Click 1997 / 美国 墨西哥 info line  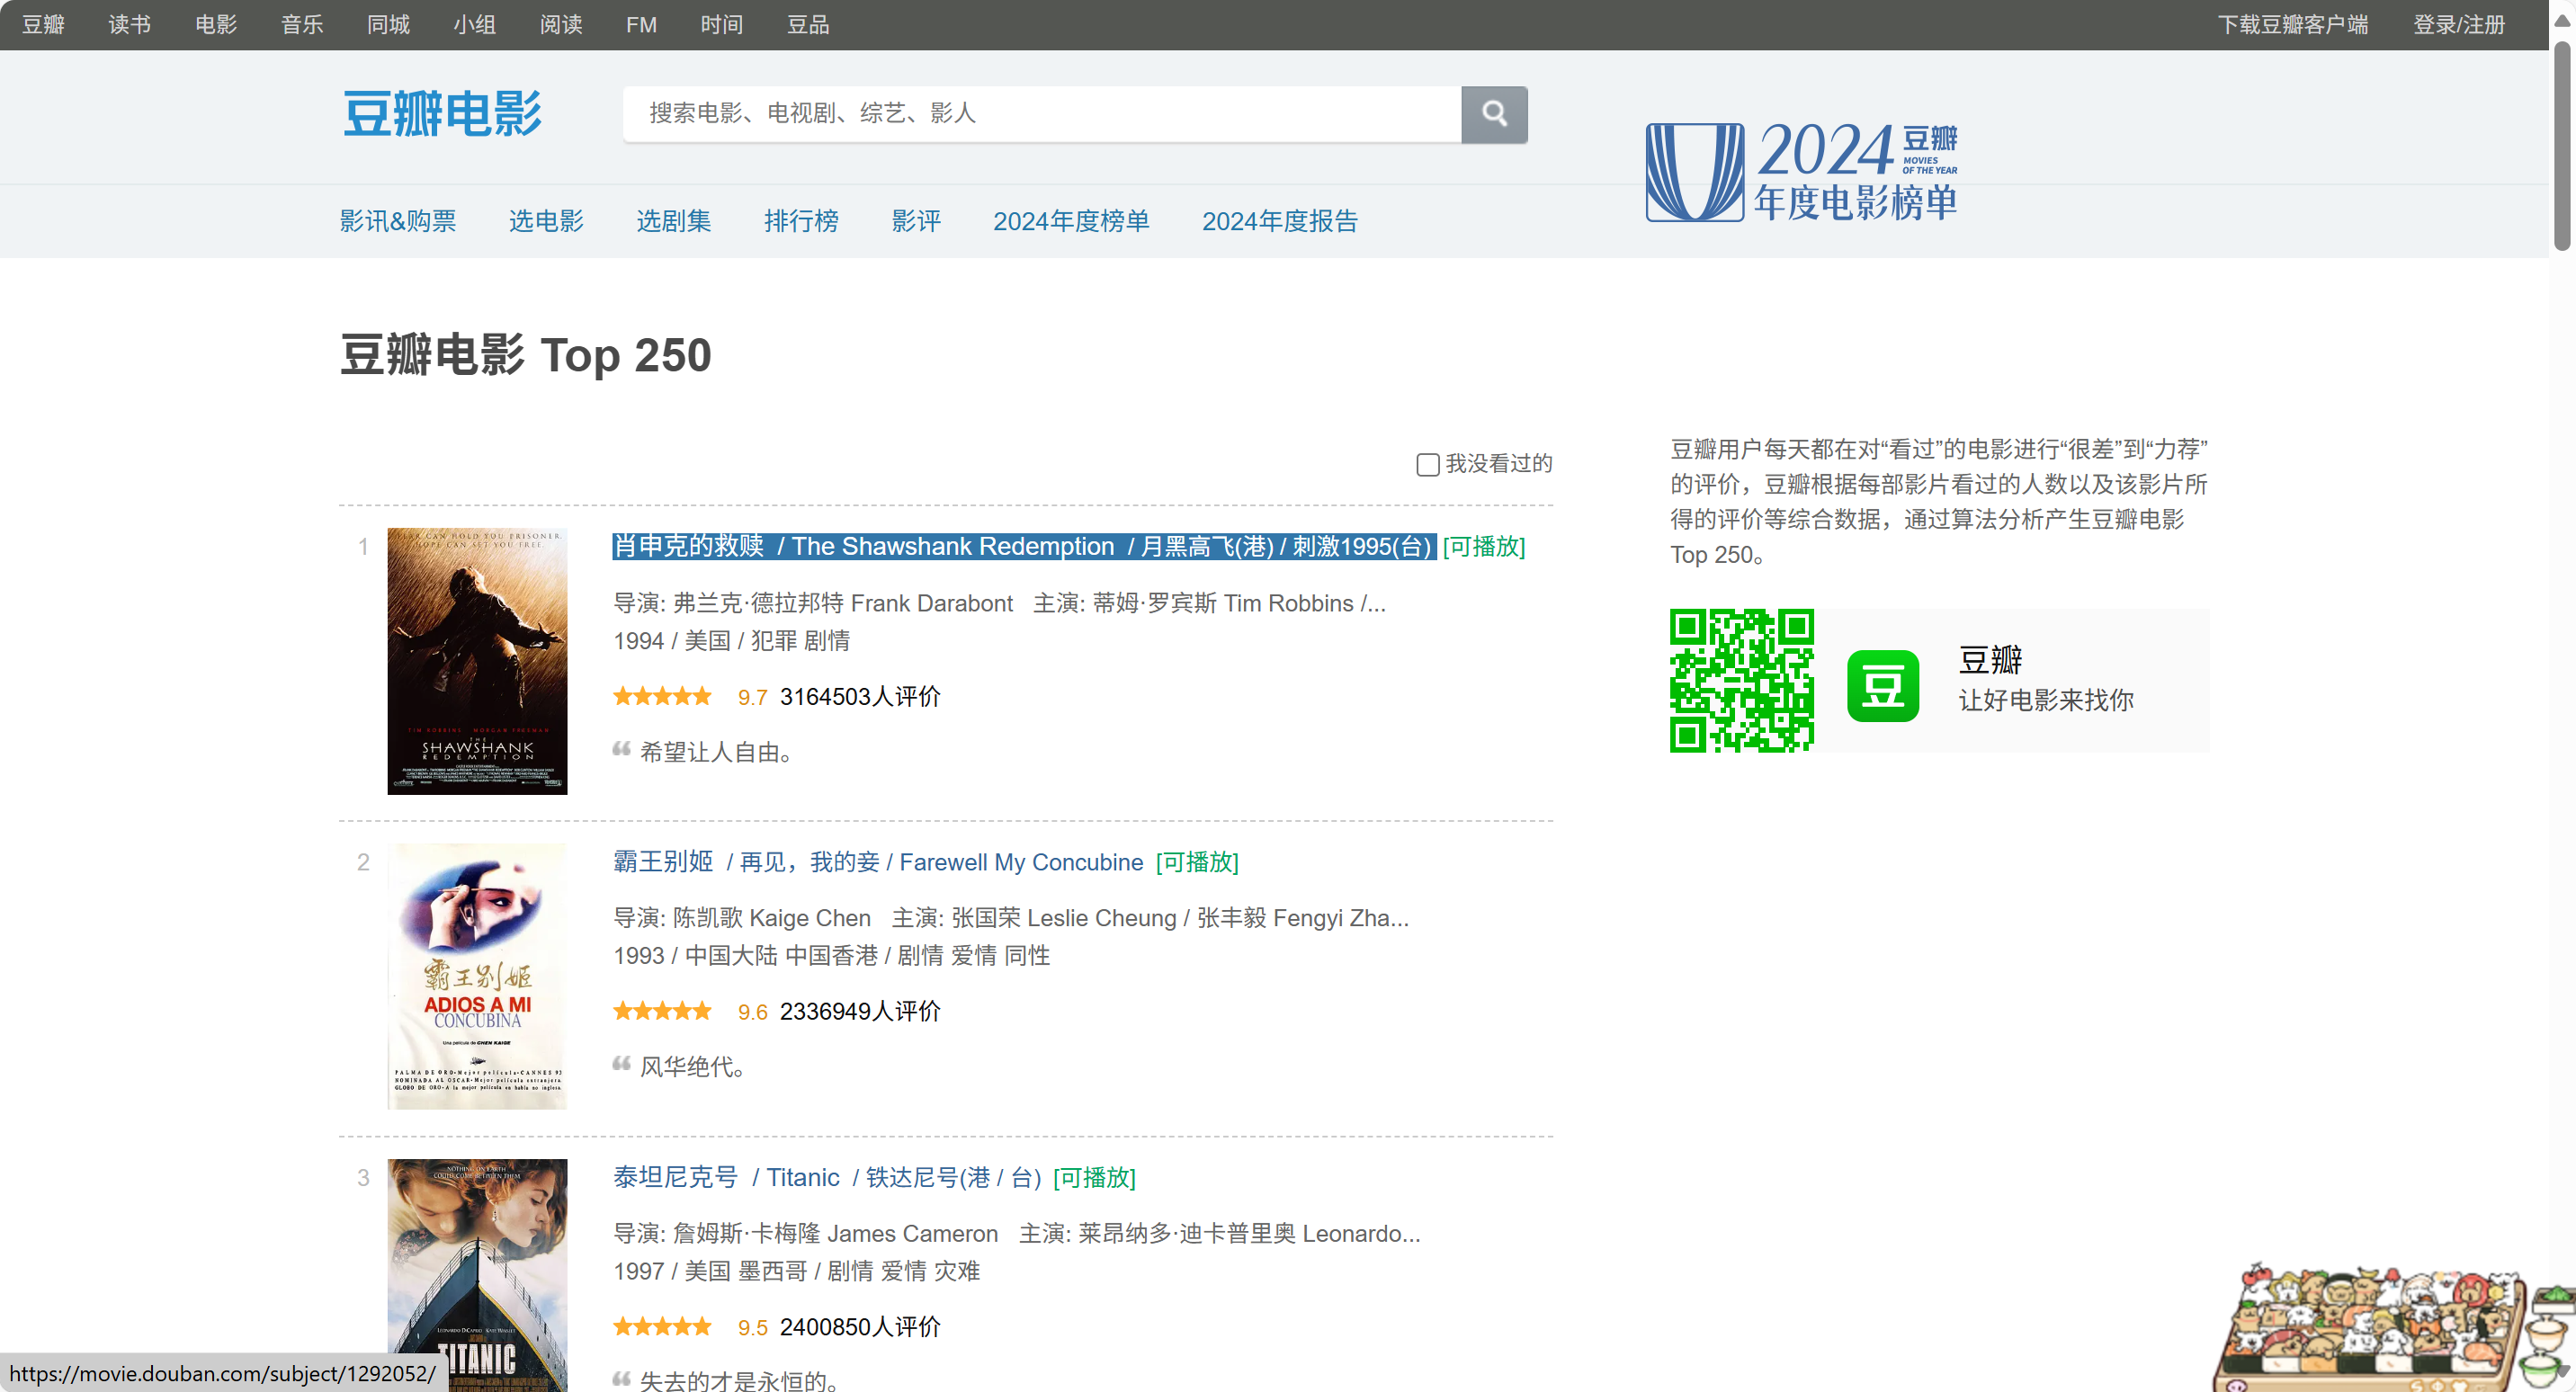click(x=797, y=1271)
